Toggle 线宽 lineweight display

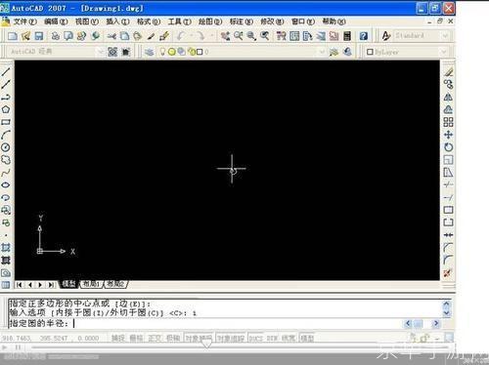[288, 339]
